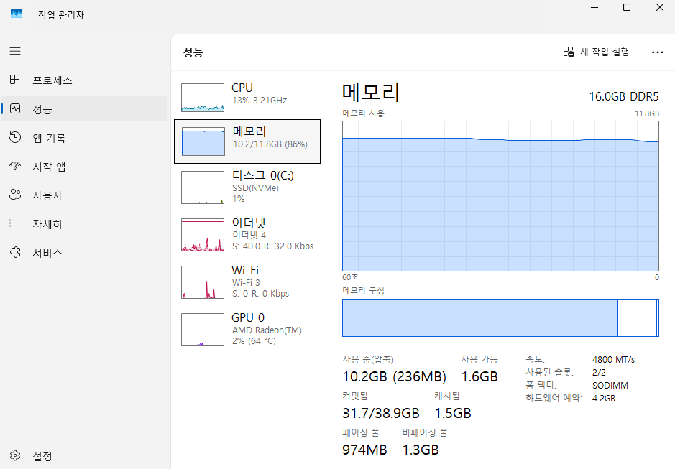675x469 pixels.
Task: Click the 성능 sidebar icon
Action: coord(15,108)
